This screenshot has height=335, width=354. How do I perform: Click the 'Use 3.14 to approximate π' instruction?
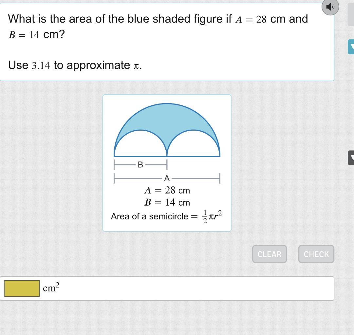[x=75, y=65]
